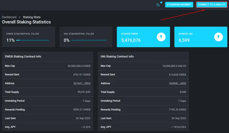The image size is (229, 133).
Task: Click DWEB Avg. APY ~ 9.52%
Action: 86,127
